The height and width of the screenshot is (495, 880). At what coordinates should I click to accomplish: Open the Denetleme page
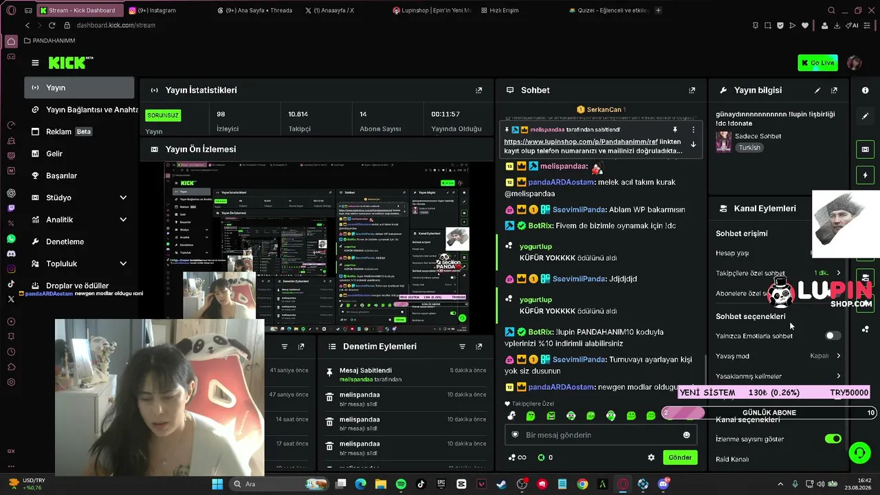click(80, 241)
